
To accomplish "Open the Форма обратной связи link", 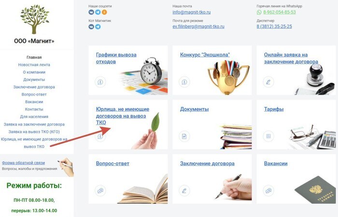I will tap(24, 163).
